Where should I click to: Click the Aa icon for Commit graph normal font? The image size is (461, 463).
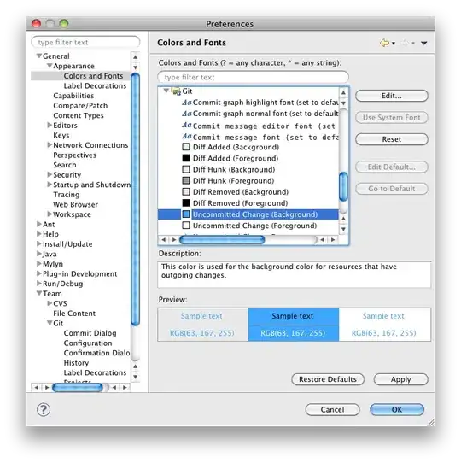tap(186, 114)
